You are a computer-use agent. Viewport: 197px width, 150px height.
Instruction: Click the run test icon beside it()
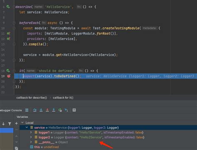(x=8, y=71)
